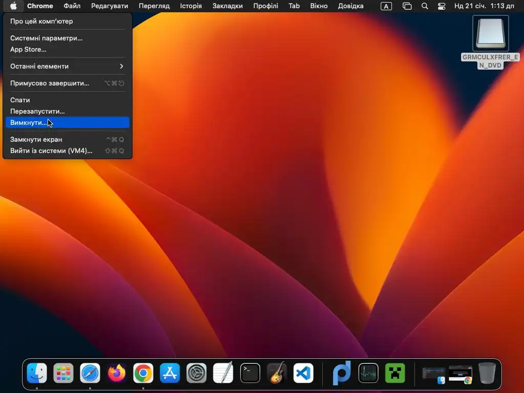Open the Файл menu
Screen dimensions: 524x393
tap(72, 6)
